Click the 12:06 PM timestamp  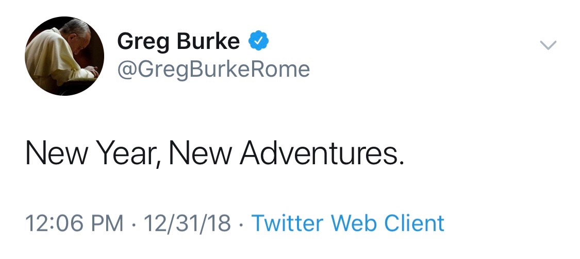click(x=74, y=223)
